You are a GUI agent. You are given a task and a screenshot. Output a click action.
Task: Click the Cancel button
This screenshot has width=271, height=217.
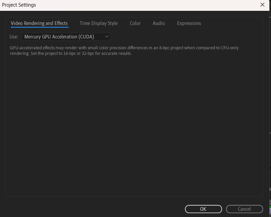(244, 209)
